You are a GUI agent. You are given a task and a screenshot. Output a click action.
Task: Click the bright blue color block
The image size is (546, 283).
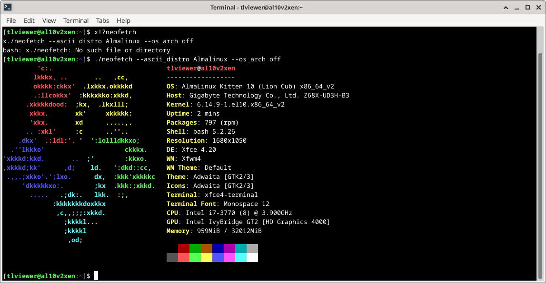(218, 257)
